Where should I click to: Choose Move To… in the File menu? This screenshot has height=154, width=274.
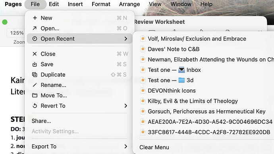[x=80, y=95]
